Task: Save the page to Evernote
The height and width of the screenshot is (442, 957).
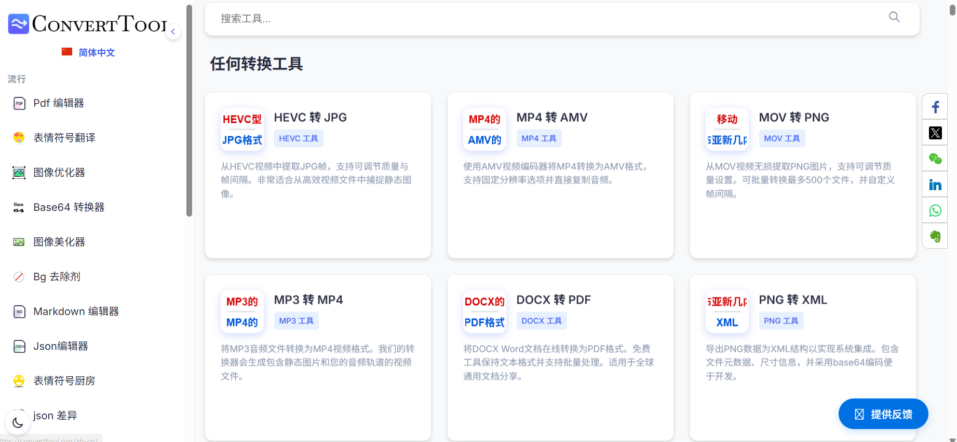Action: click(x=935, y=236)
